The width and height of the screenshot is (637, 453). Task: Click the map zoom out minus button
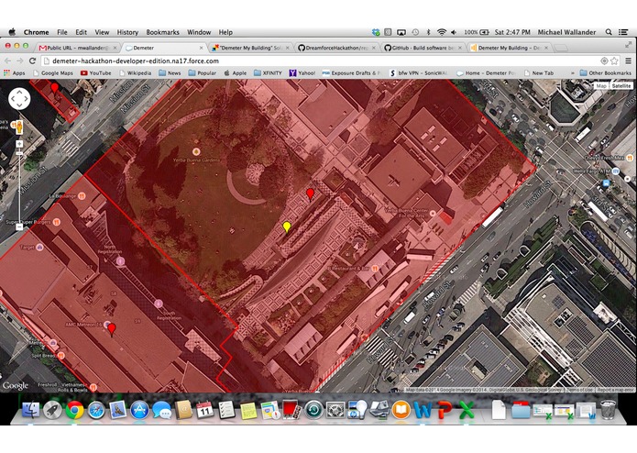19,227
